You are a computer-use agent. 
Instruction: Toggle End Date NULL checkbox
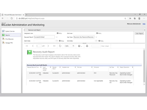point(99,41)
